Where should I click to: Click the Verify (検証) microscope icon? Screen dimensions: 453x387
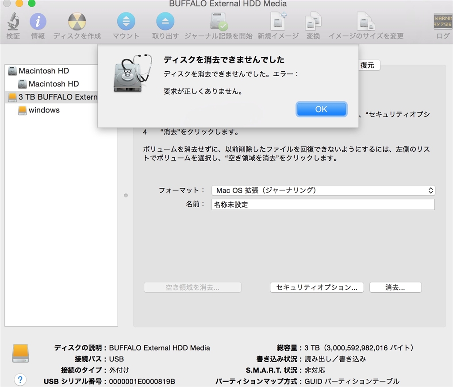13,22
